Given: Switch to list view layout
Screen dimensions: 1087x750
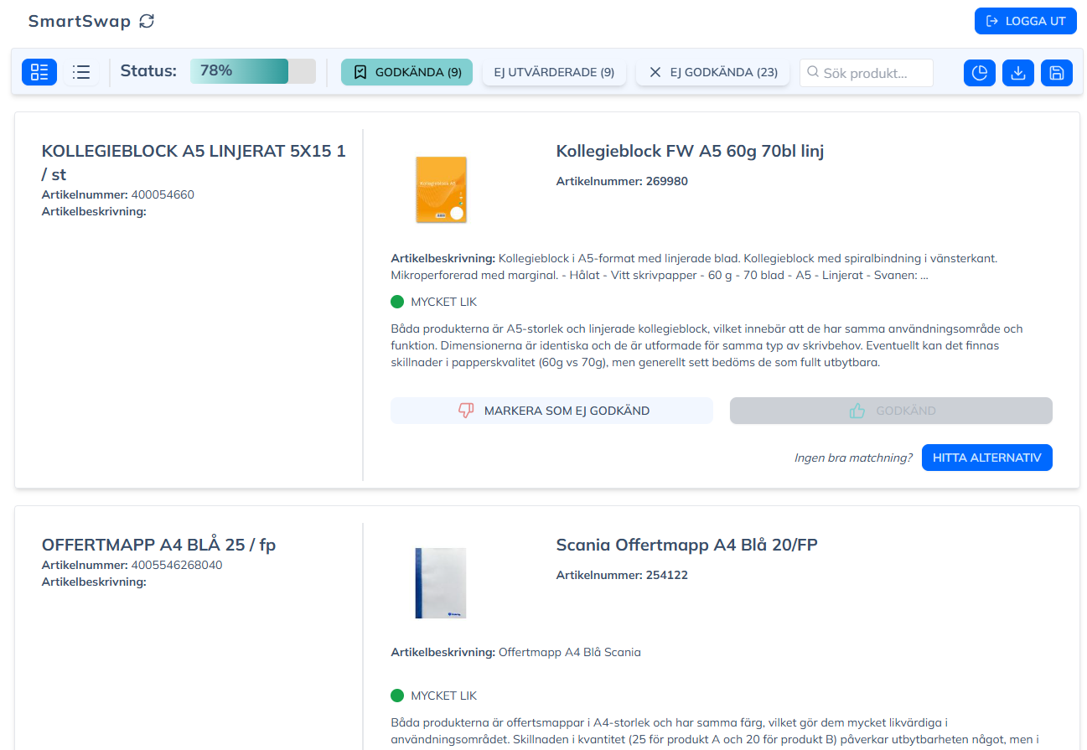Looking at the screenshot, I should (81, 72).
